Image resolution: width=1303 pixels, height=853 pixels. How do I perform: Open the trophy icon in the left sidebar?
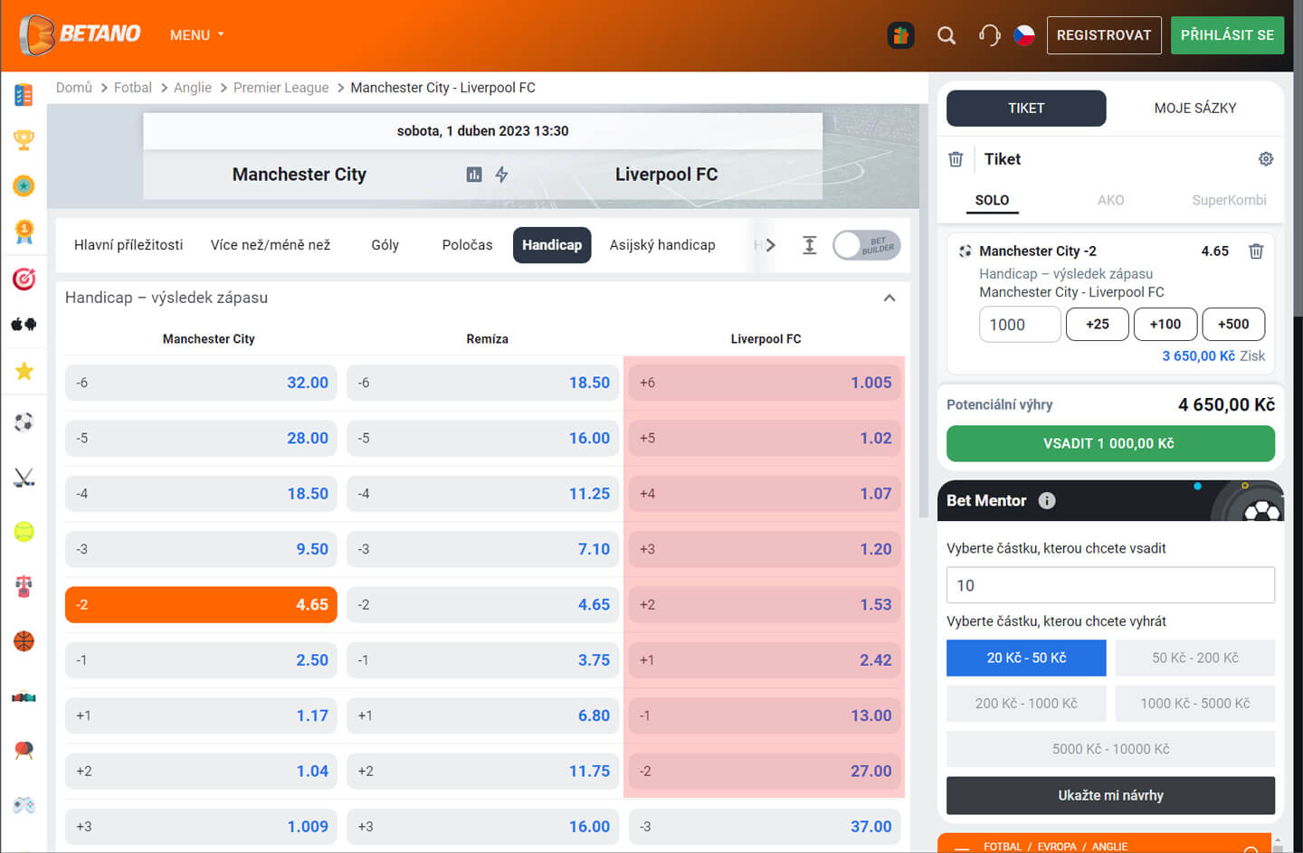24,140
